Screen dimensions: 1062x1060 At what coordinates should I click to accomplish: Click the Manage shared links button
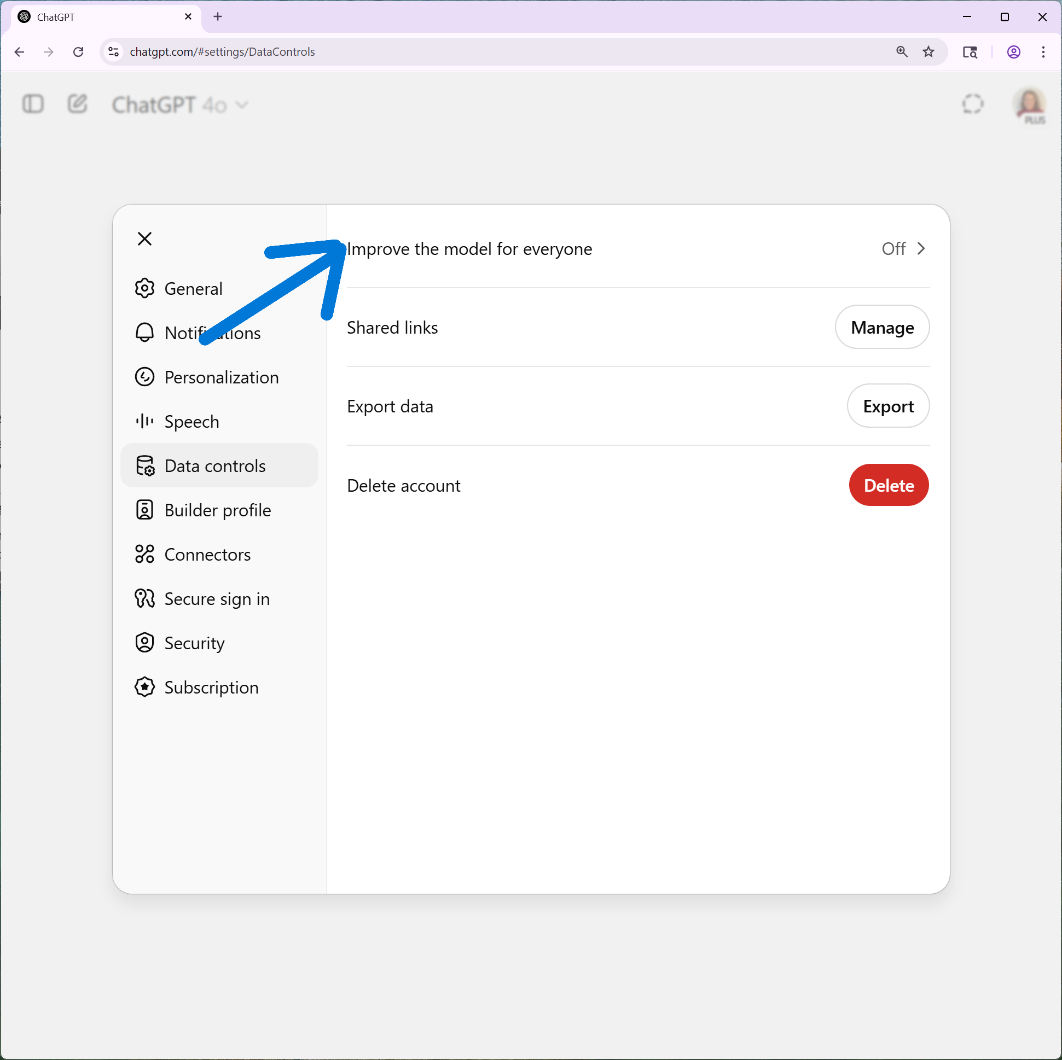[881, 328]
